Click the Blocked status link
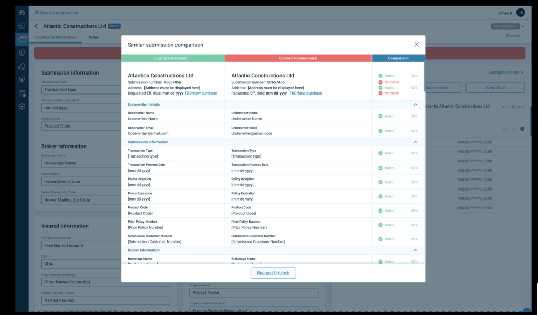The image size is (538, 315). (x=513, y=36)
